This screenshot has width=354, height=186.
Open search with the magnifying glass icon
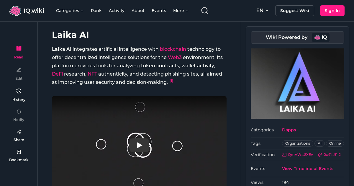(204, 10)
